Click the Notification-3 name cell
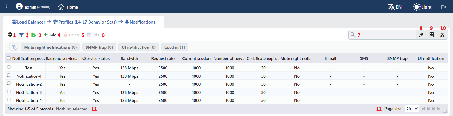Image resolution: width=453 pixels, height=116 pixels. pyautogui.click(x=29, y=92)
